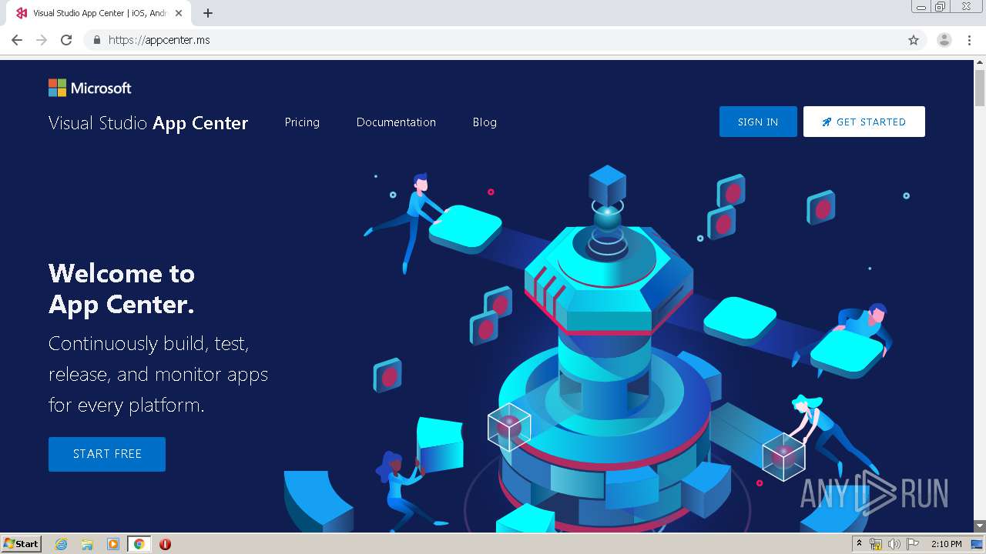986x554 pixels.
Task: Reload the current page
Action: coord(66,40)
